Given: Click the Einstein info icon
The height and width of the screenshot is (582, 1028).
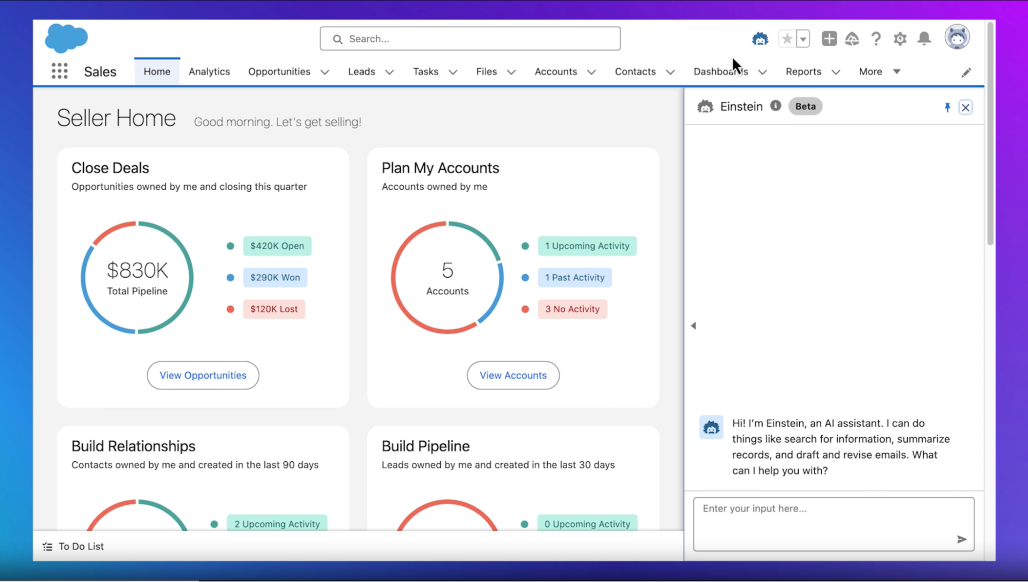Looking at the screenshot, I should [x=775, y=106].
